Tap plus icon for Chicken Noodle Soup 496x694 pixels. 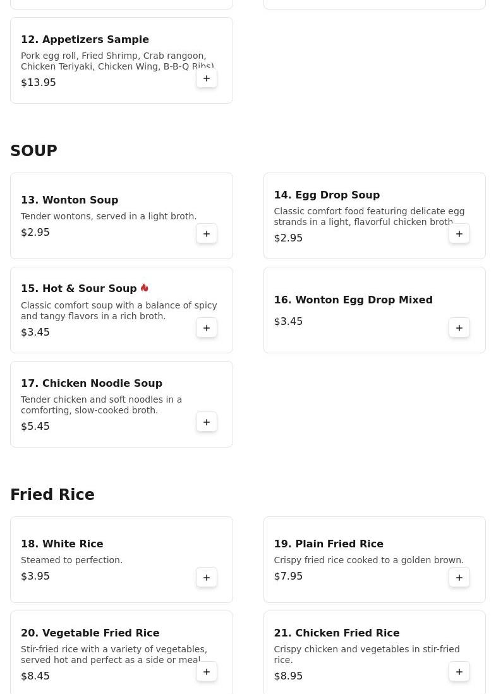coord(207,422)
